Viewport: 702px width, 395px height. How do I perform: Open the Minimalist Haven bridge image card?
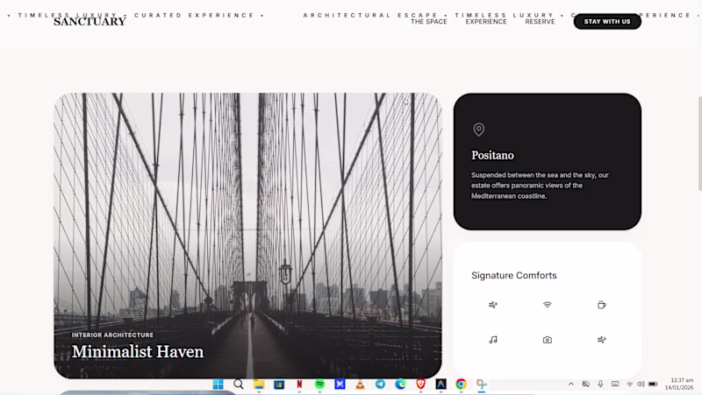point(247,236)
